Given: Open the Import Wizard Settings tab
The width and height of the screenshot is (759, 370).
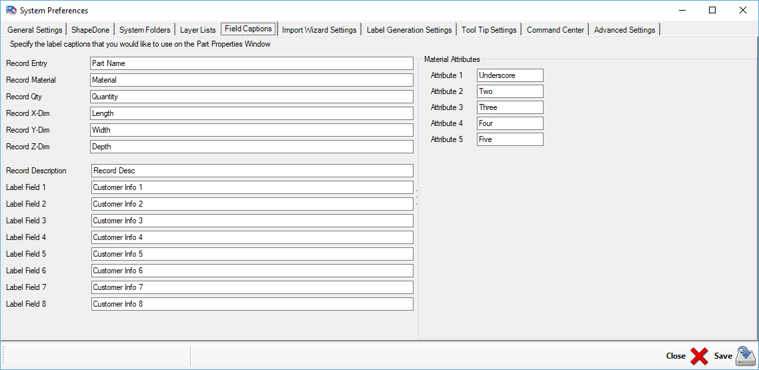Looking at the screenshot, I should click(319, 29).
